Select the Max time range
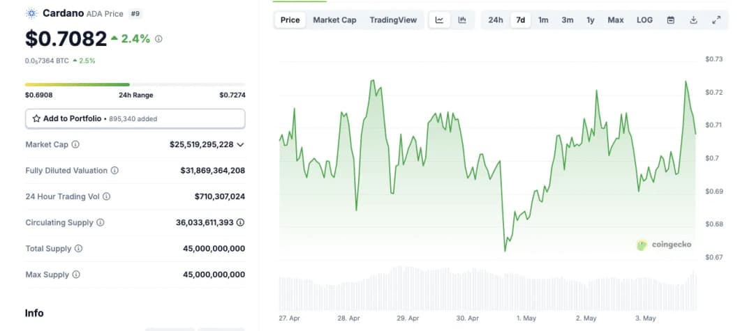754x331 pixels. coord(615,20)
